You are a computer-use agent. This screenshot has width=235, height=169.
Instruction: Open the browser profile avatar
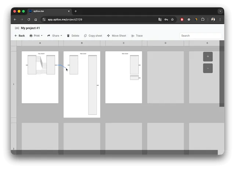click(x=213, y=20)
